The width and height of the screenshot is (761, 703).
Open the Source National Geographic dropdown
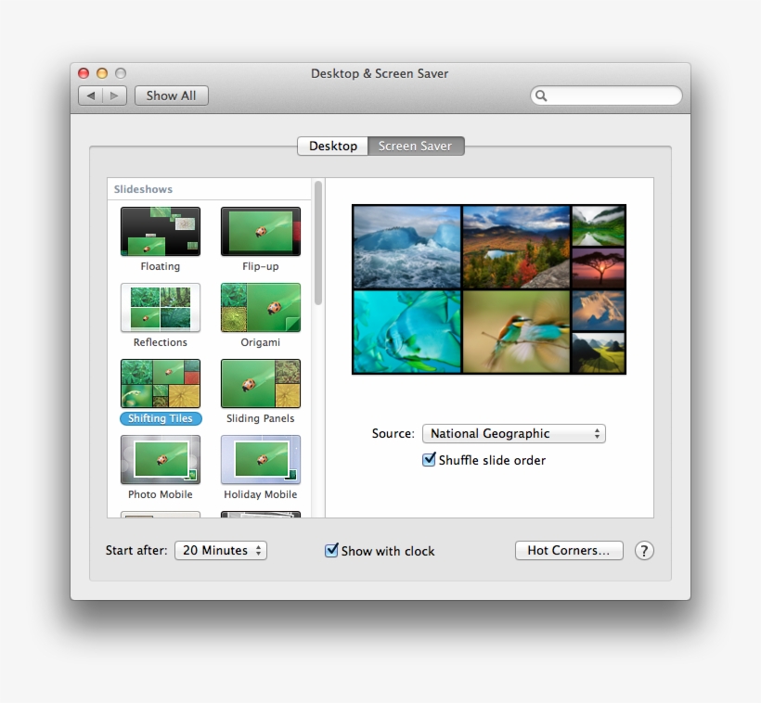513,433
